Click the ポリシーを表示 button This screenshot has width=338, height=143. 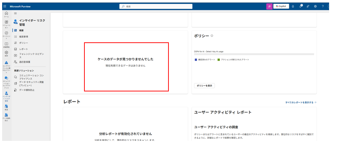(x=204, y=86)
